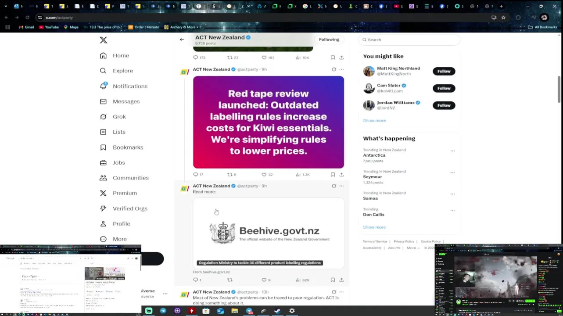Open the Seymour trending topic

pos(372,177)
